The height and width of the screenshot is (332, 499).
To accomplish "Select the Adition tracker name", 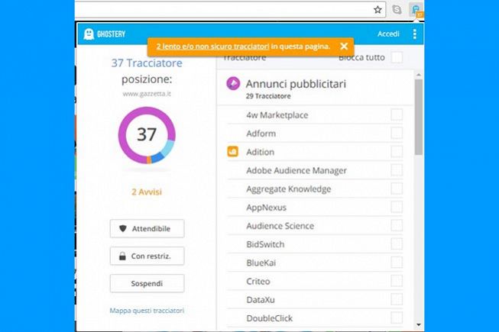I will [260, 152].
